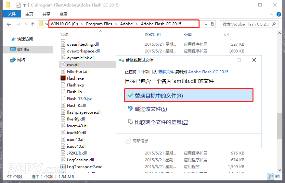The image size is (285, 183).
Task: Switch to the 查看 ribbon tab
Action: click(64, 14)
